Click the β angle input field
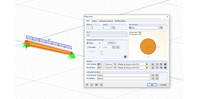 coord(107,43)
